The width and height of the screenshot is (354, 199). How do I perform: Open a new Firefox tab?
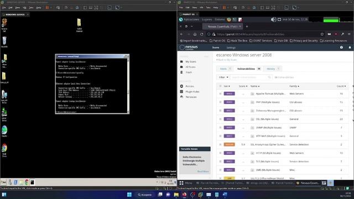click(247, 27)
